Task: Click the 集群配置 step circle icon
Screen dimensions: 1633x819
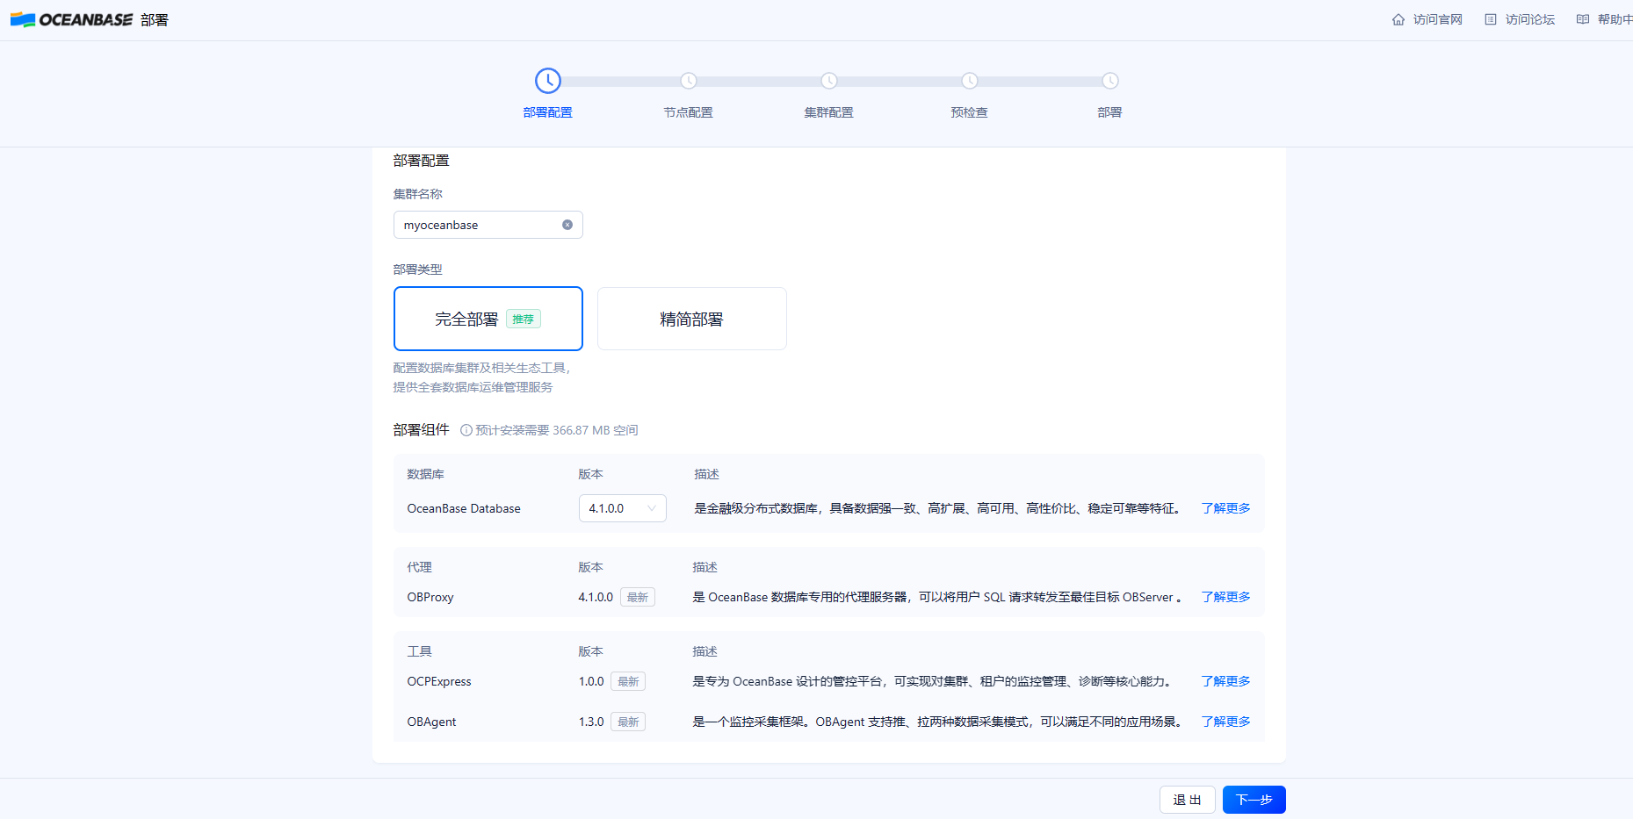Action: (829, 81)
